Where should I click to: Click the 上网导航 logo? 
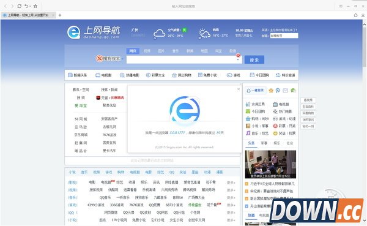[x=94, y=32]
